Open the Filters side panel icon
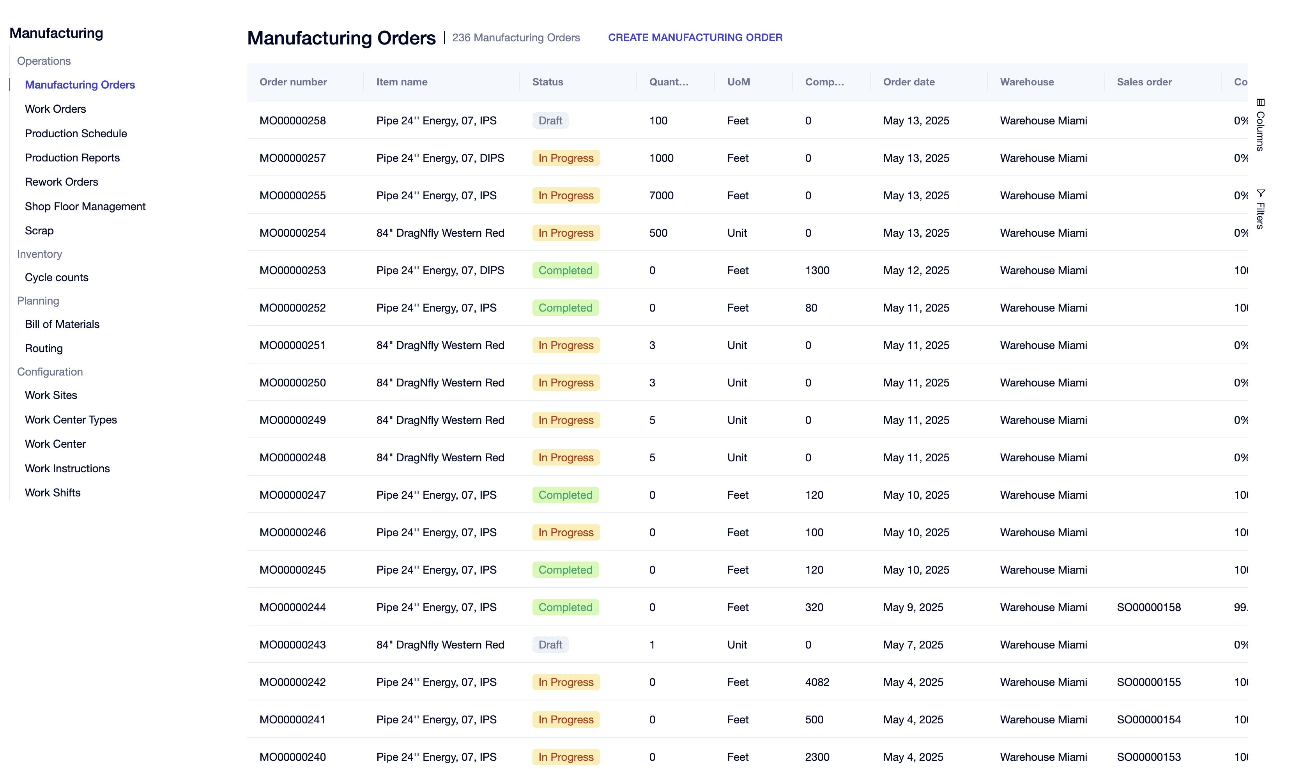Screen dimensions: 1309x769 pos(1260,193)
